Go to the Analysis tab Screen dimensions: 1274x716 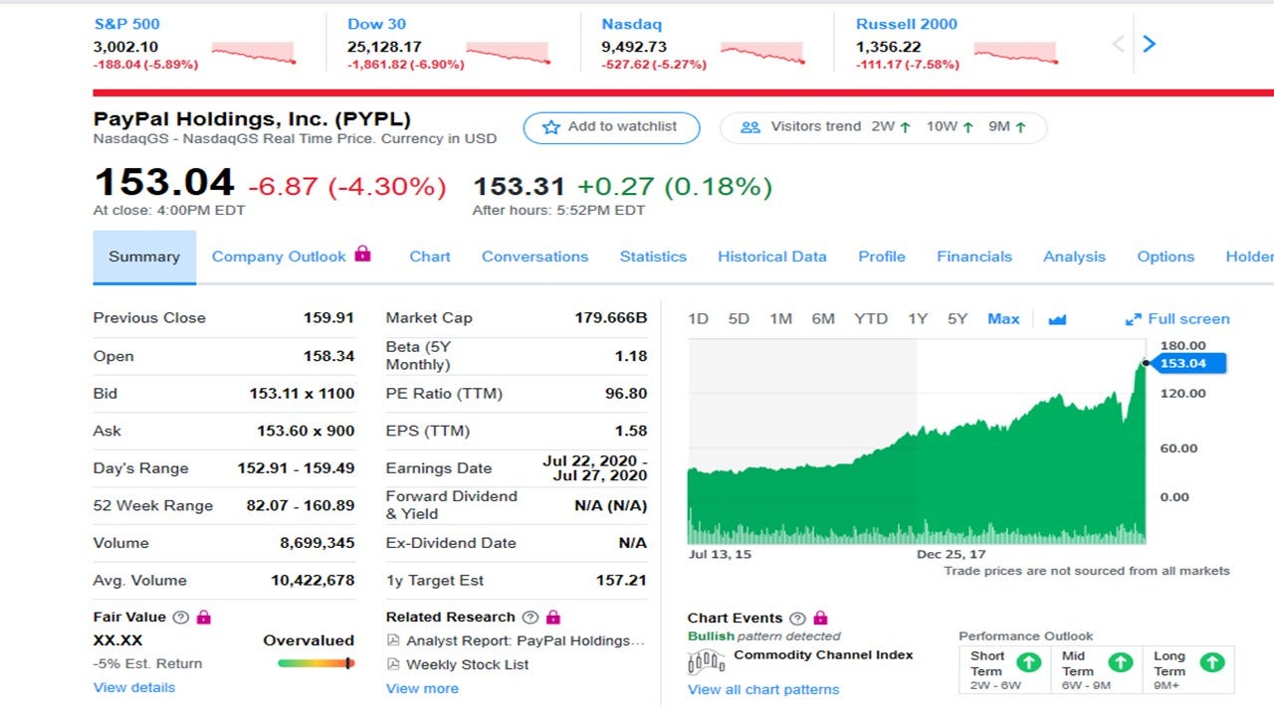[1074, 257]
